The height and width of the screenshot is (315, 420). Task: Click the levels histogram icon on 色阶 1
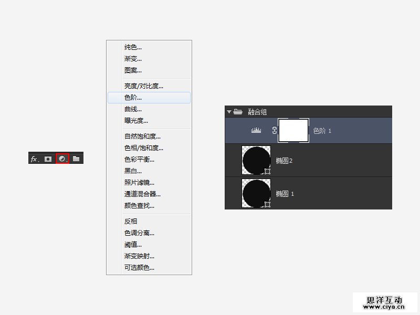[256, 130]
